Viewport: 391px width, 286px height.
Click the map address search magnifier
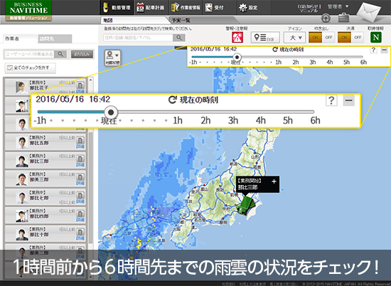pos(179,38)
